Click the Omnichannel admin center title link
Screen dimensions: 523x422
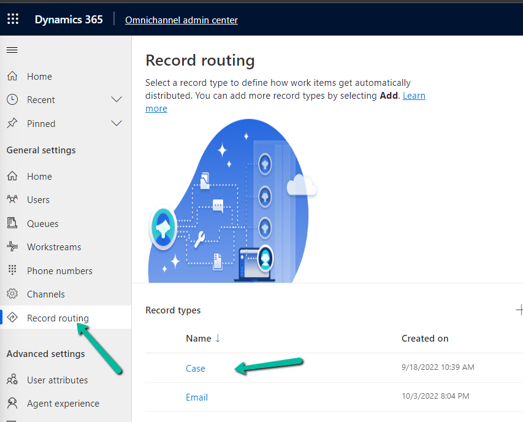pos(181,20)
